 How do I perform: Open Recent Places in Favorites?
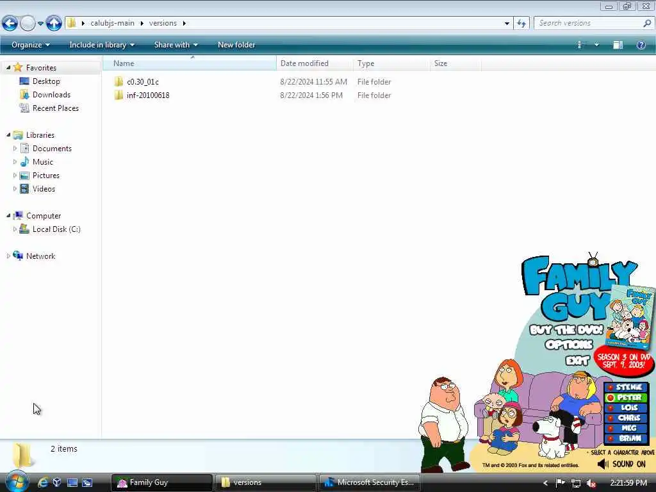[56, 108]
